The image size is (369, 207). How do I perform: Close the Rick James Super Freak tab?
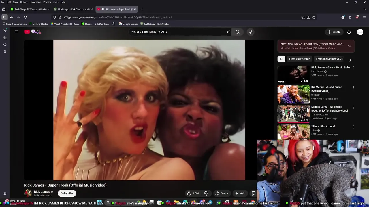coord(135,9)
